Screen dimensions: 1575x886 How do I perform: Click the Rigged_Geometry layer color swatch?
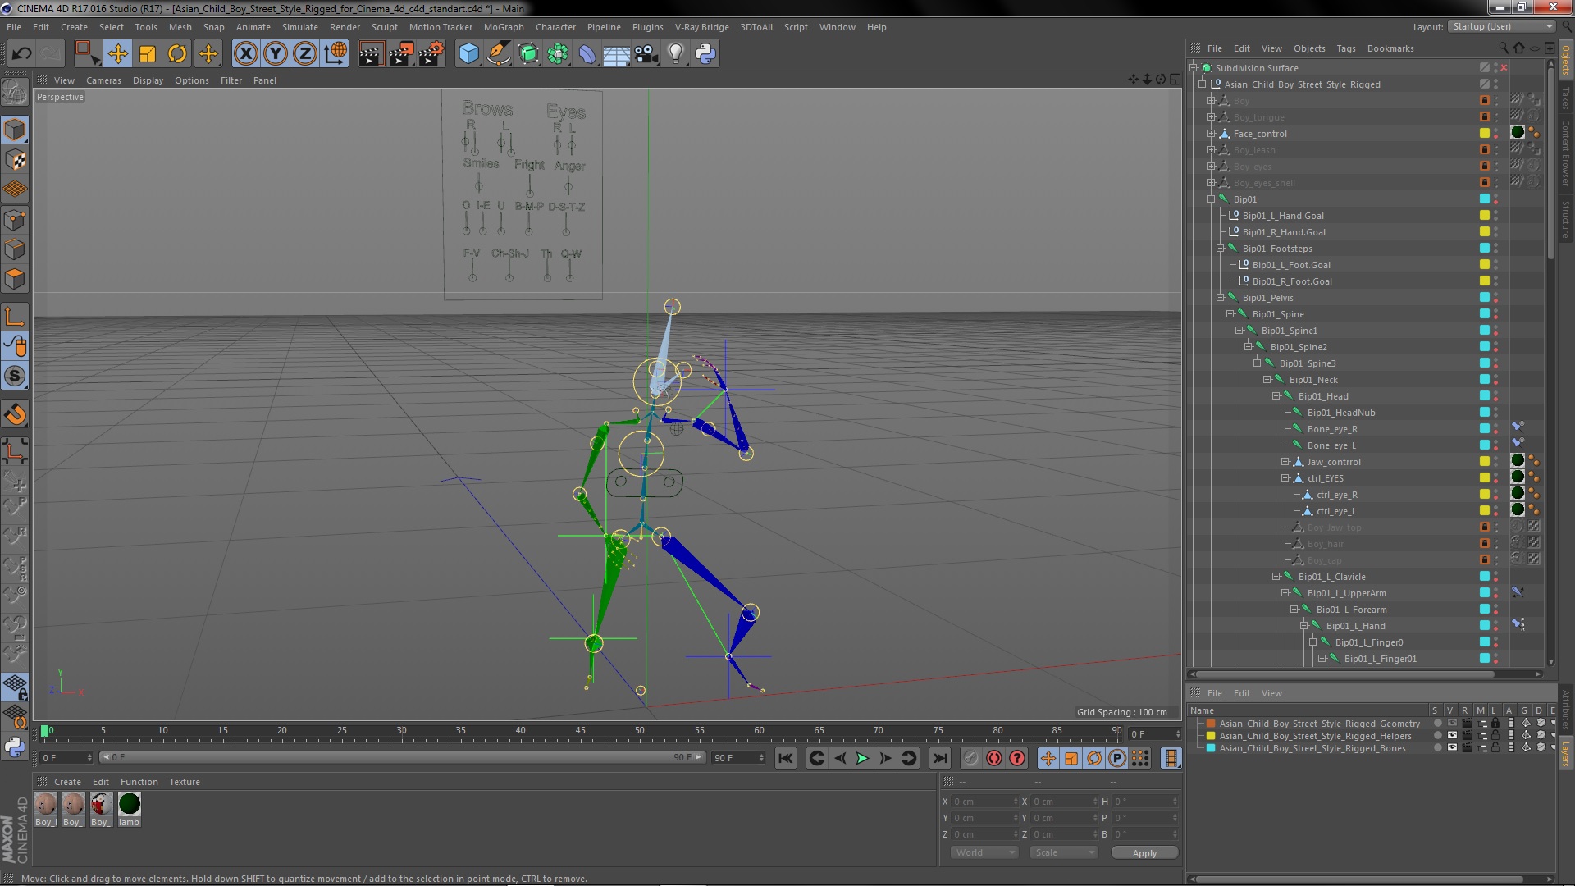(1211, 724)
